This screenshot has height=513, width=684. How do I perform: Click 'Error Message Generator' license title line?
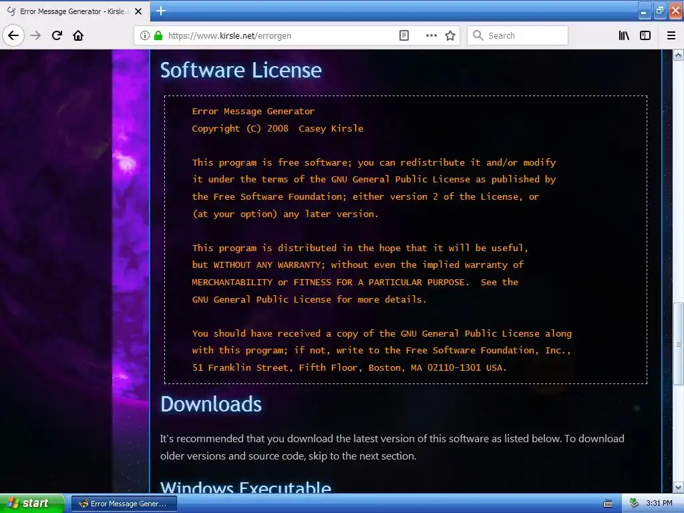pyautogui.click(x=253, y=112)
